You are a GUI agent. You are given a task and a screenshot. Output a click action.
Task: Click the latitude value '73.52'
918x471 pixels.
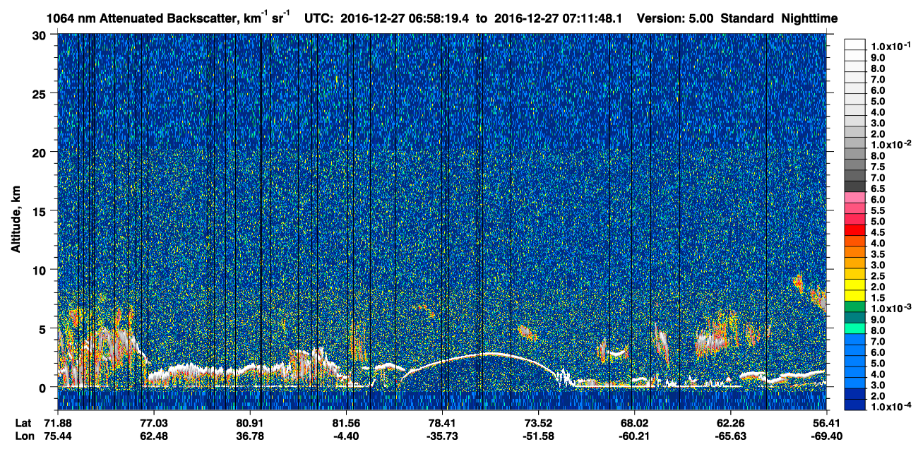pos(538,423)
